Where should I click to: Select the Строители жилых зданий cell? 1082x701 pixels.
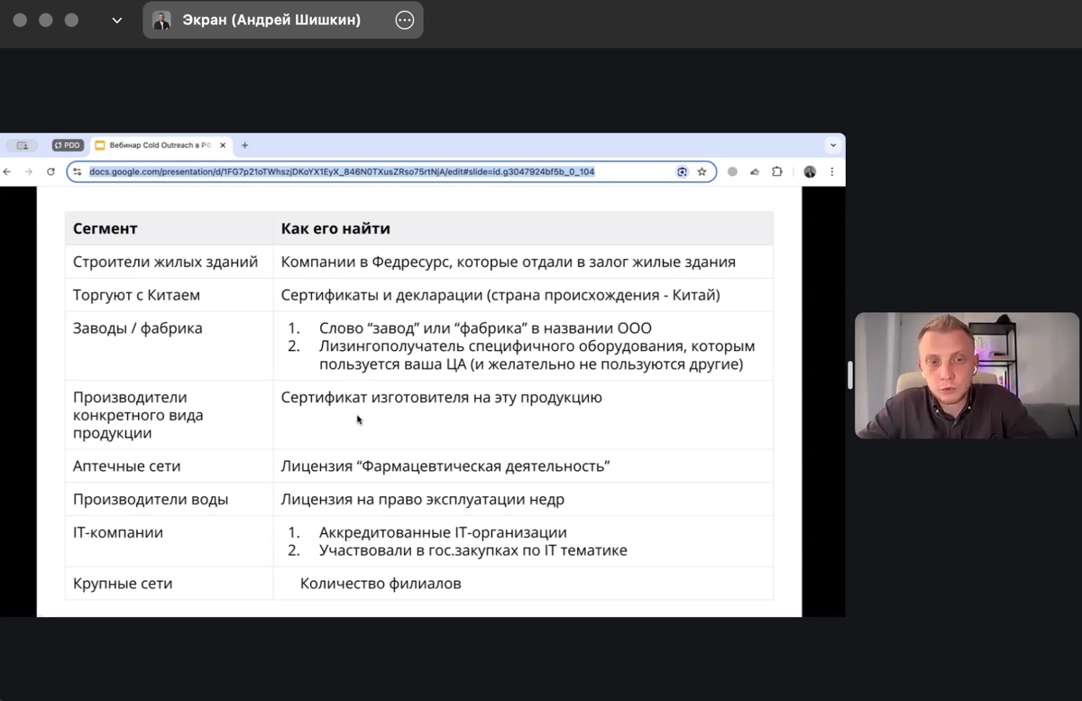coord(170,262)
